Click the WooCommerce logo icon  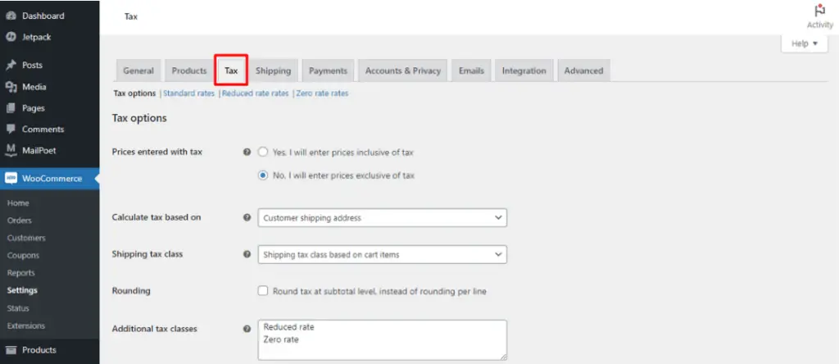pyautogui.click(x=11, y=179)
